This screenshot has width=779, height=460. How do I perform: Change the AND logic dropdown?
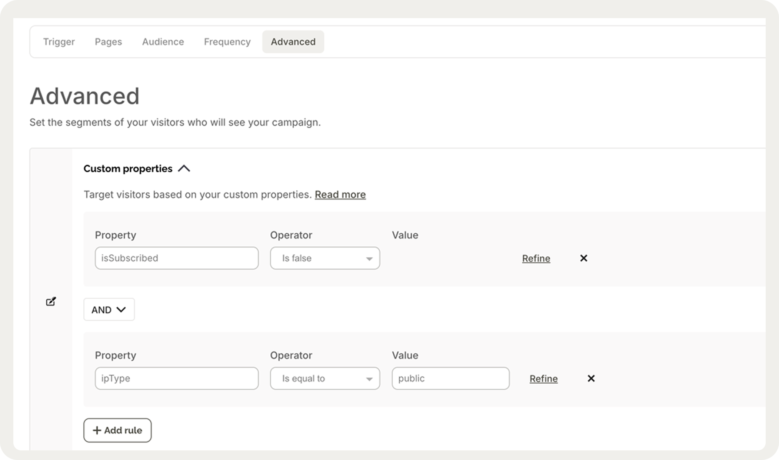click(x=109, y=310)
